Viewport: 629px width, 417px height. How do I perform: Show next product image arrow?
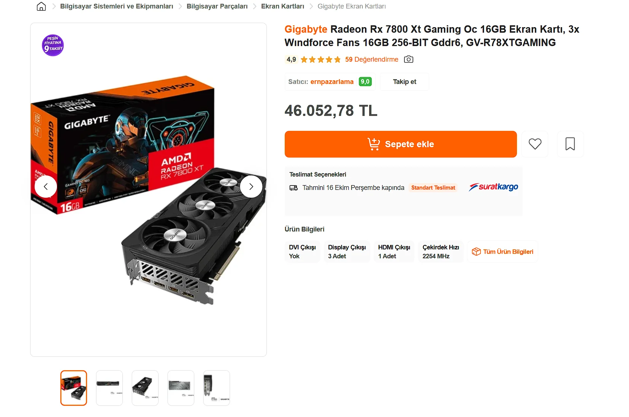(251, 187)
